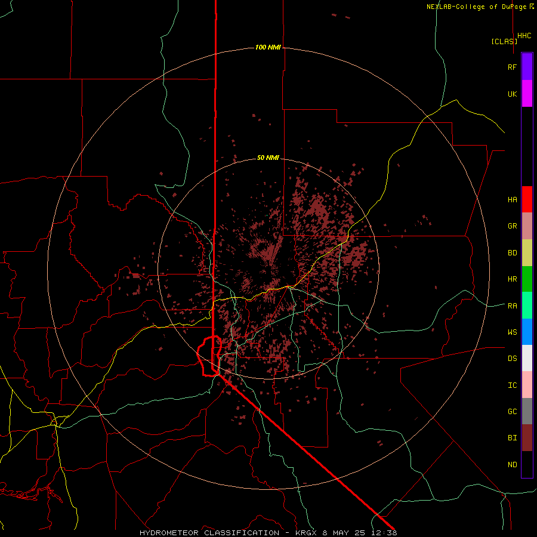Screen dimensions: 537x537
Task: Select the GR legend color block
Action: [527, 226]
